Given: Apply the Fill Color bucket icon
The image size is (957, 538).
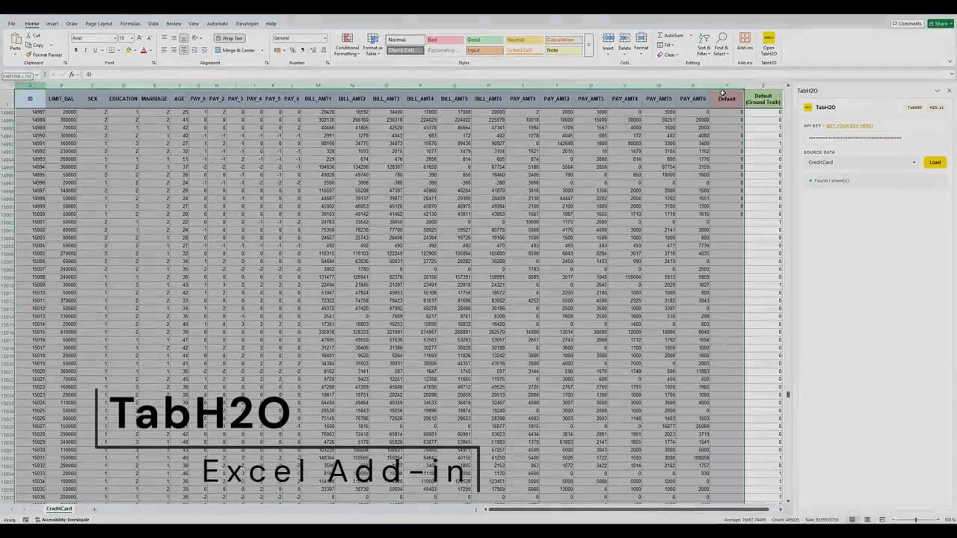Looking at the screenshot, I should [x=129, y=50].
